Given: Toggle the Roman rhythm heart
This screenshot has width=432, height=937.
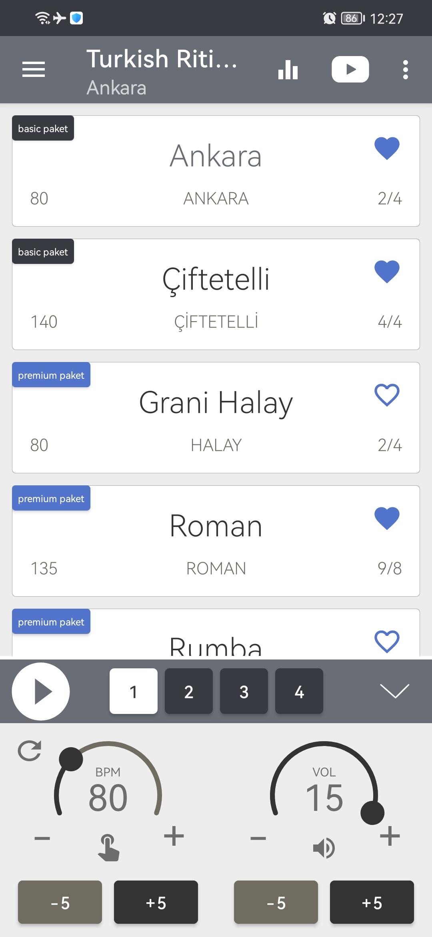Looking at the screenshot, I should (x=387, y=519).
